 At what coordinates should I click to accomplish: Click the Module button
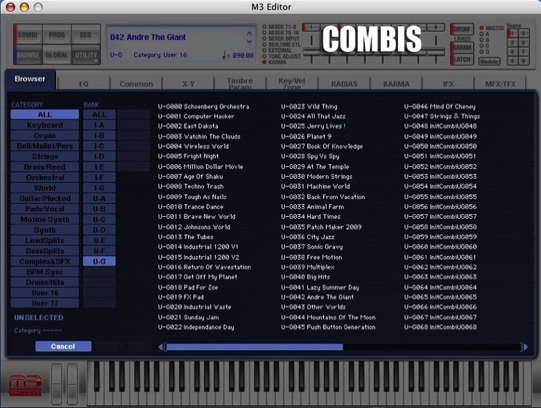[489, 62]
